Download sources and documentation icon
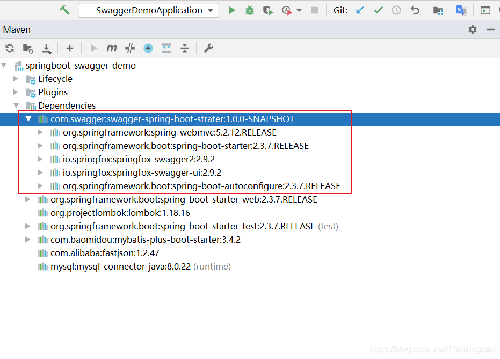 (47, 49)
